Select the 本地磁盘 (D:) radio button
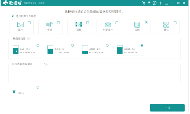Viewport: 190px width, 114px height. tap(72, 45)
